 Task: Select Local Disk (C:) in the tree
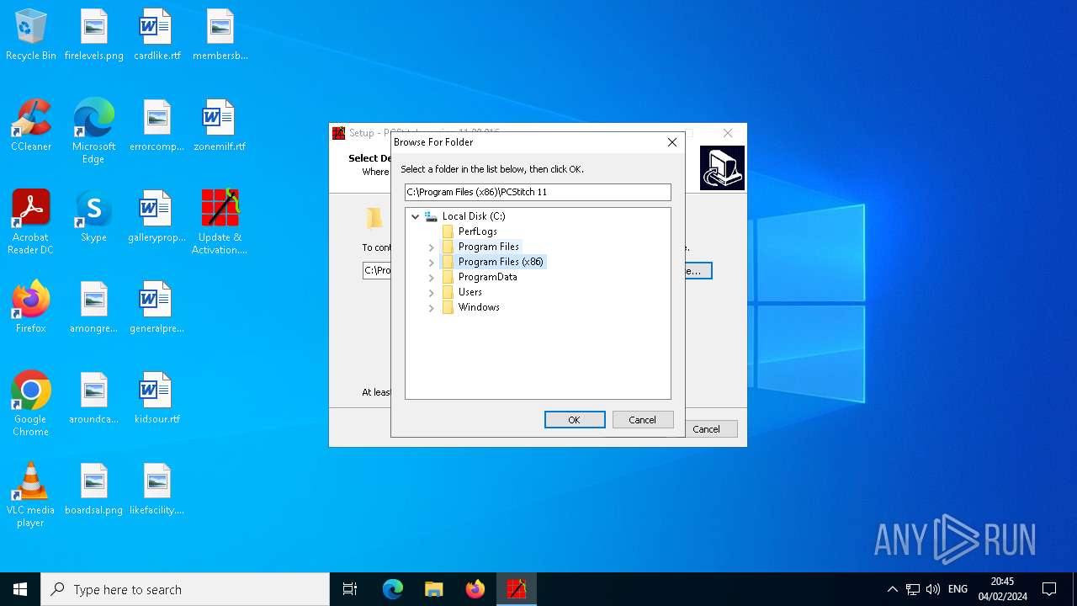(474, 216)
